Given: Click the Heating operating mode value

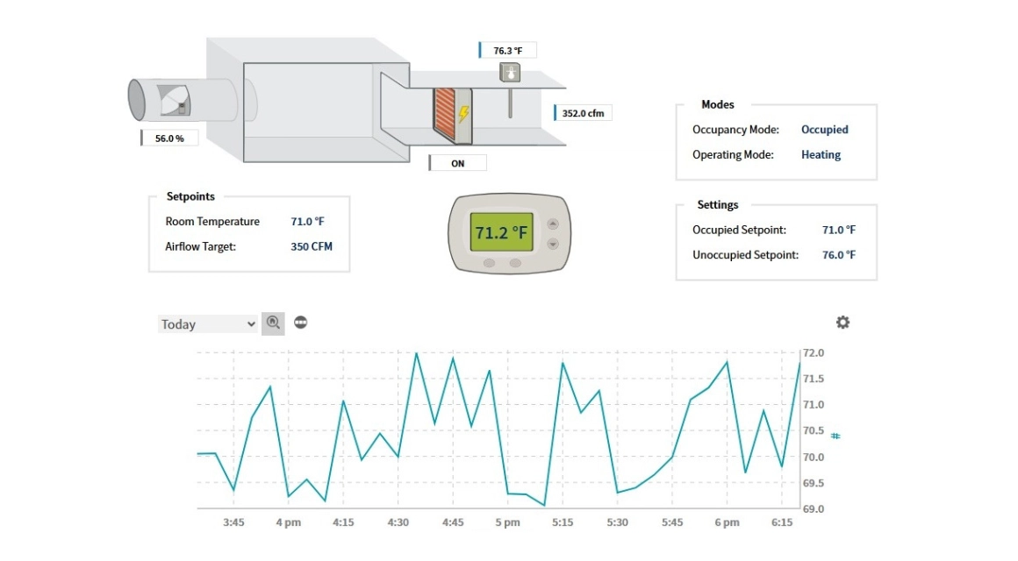Looking at the screenshot, I should point(821,154).
